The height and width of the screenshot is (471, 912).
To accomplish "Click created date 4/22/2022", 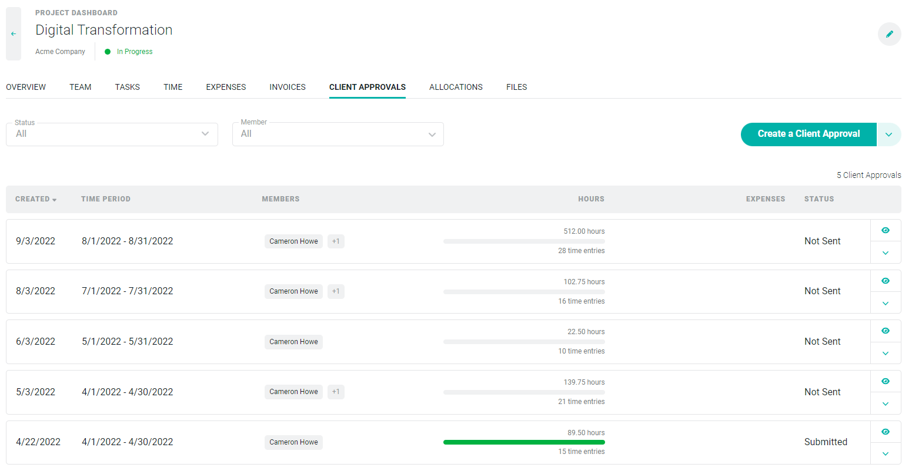I will tap(38, 442).
